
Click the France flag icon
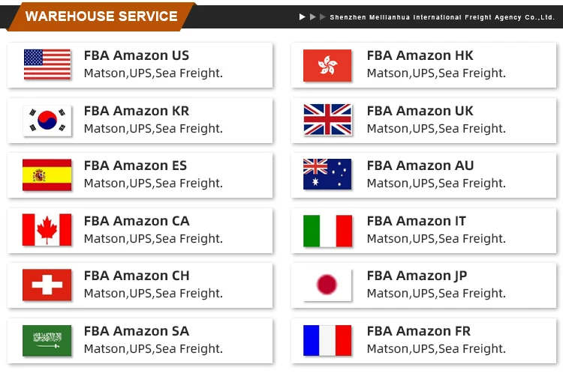coord(327,341)
